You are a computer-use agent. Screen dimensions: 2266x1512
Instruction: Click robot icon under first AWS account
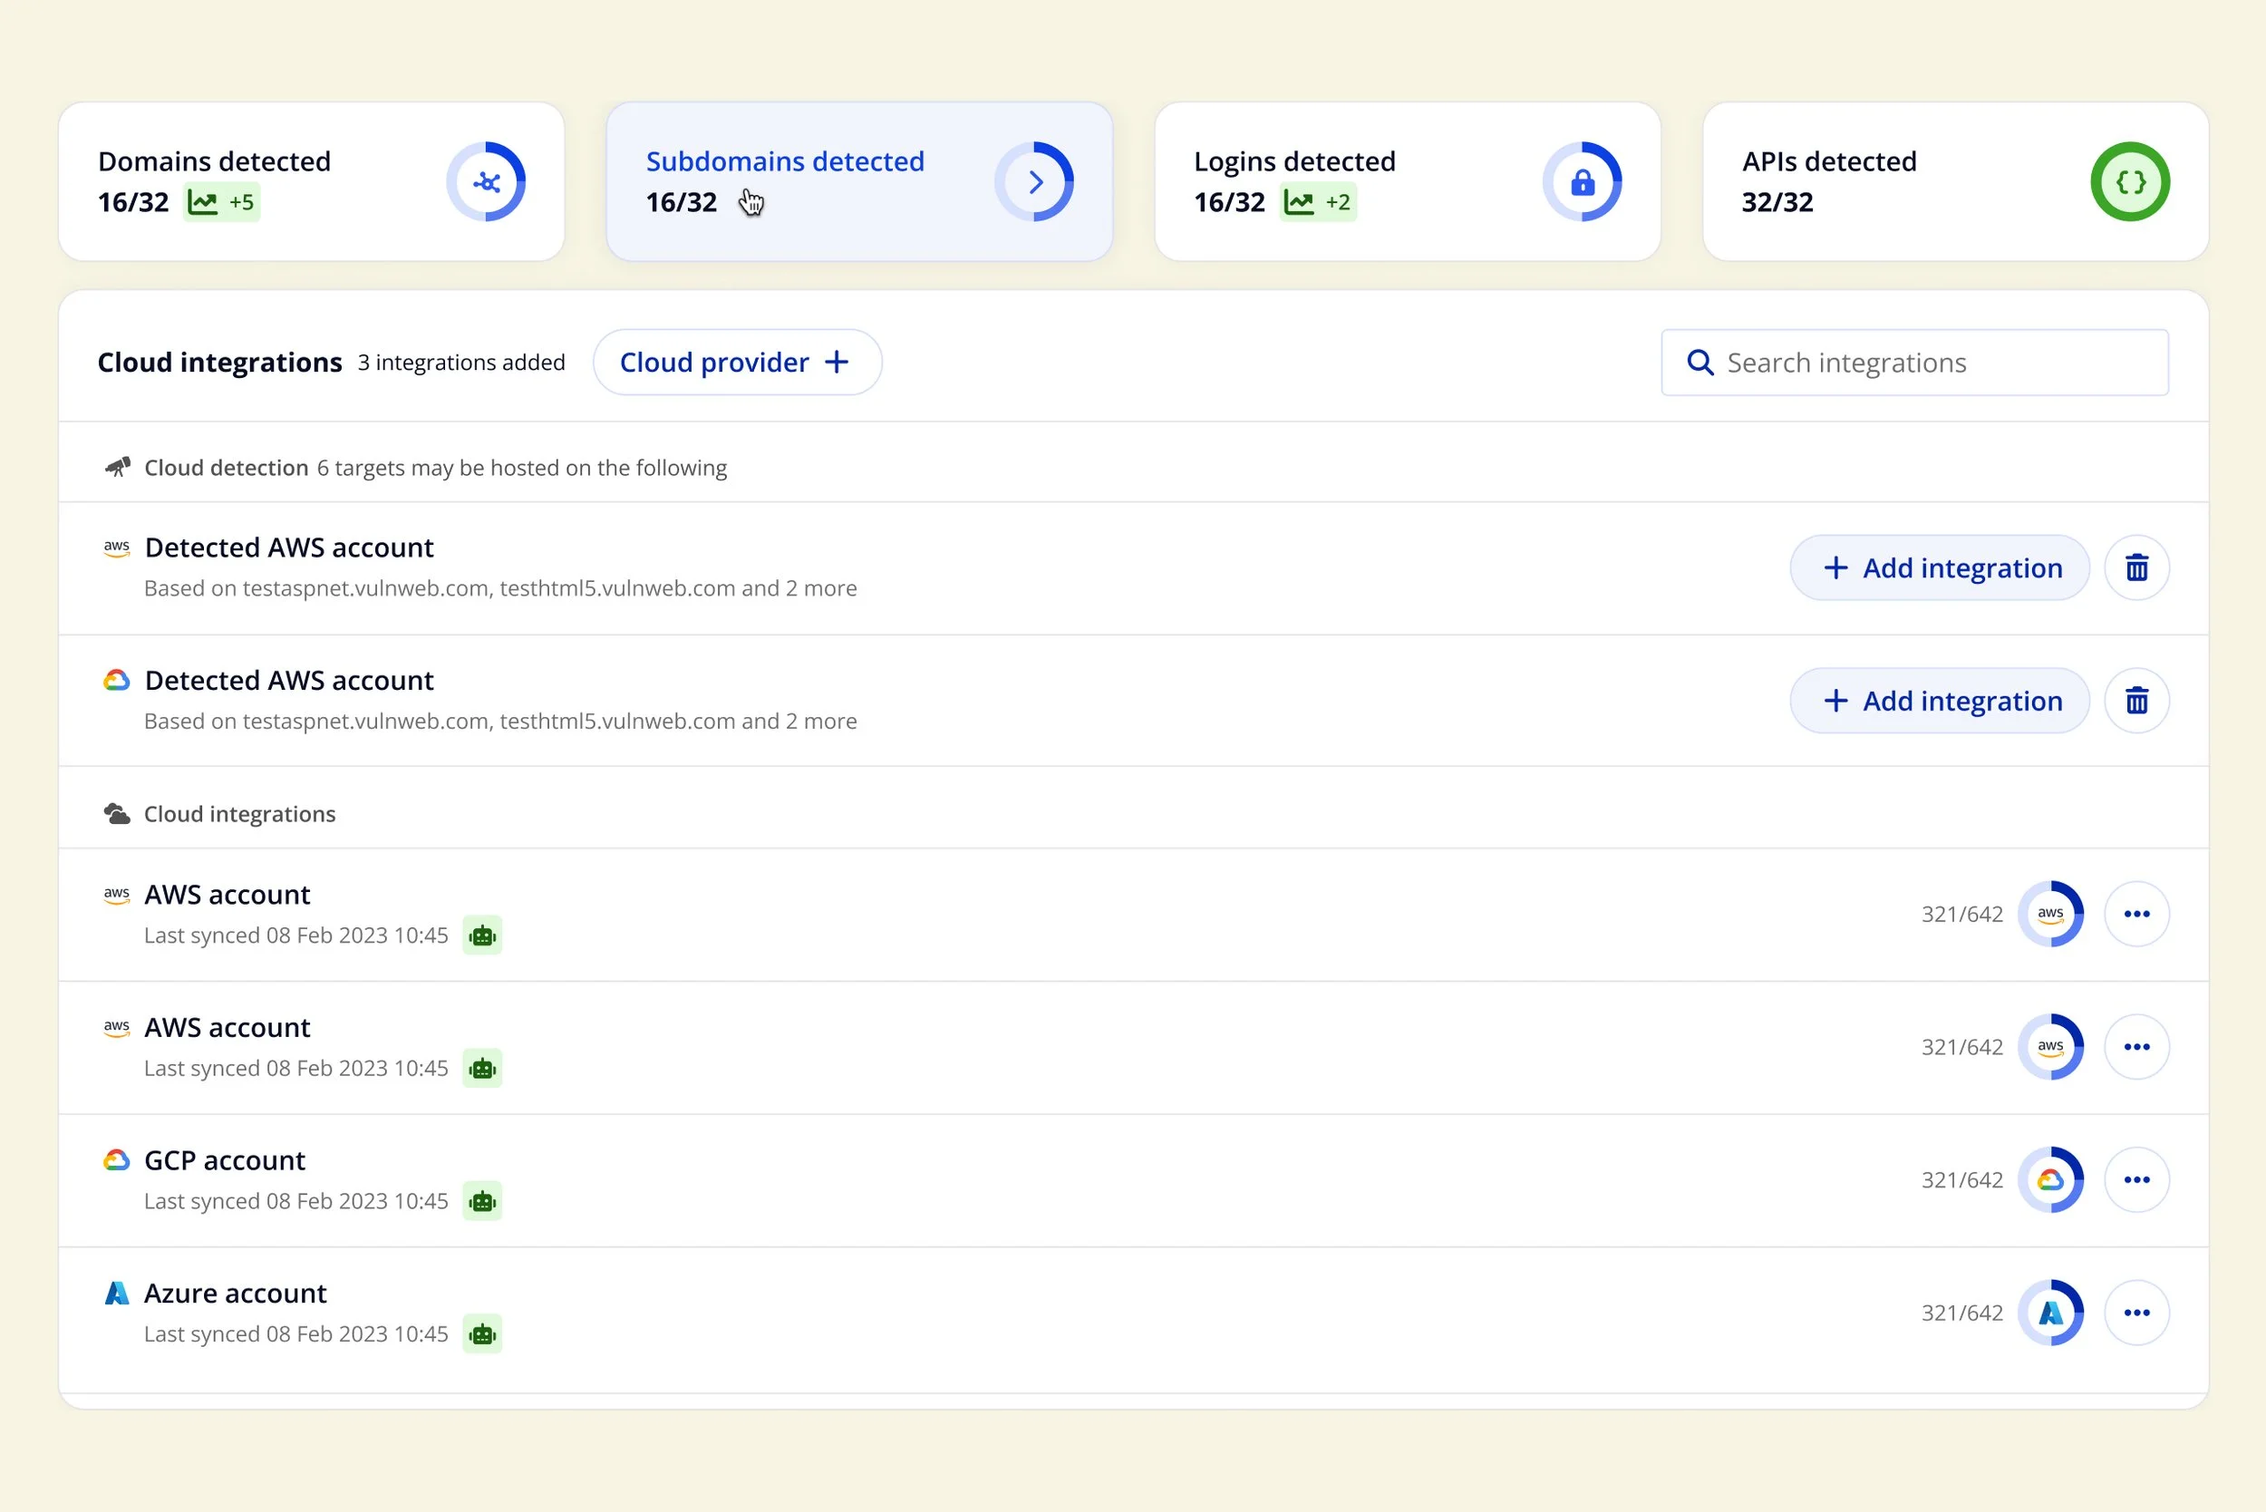point(482,935)
